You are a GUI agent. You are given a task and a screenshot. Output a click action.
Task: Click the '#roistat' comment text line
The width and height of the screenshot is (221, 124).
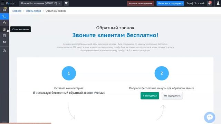(x=69, y=93)
